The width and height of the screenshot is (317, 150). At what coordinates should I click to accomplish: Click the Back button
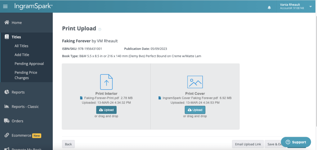(68, 144)
